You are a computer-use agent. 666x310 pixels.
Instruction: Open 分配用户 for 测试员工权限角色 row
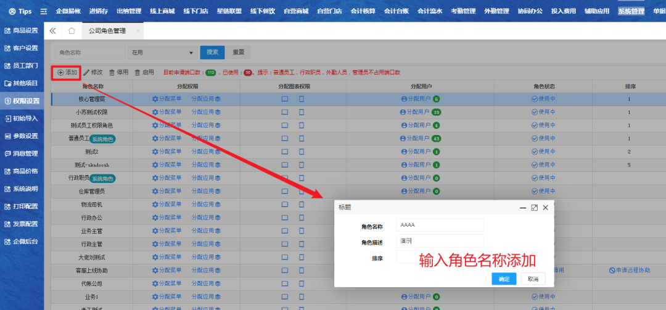[405, 125]
